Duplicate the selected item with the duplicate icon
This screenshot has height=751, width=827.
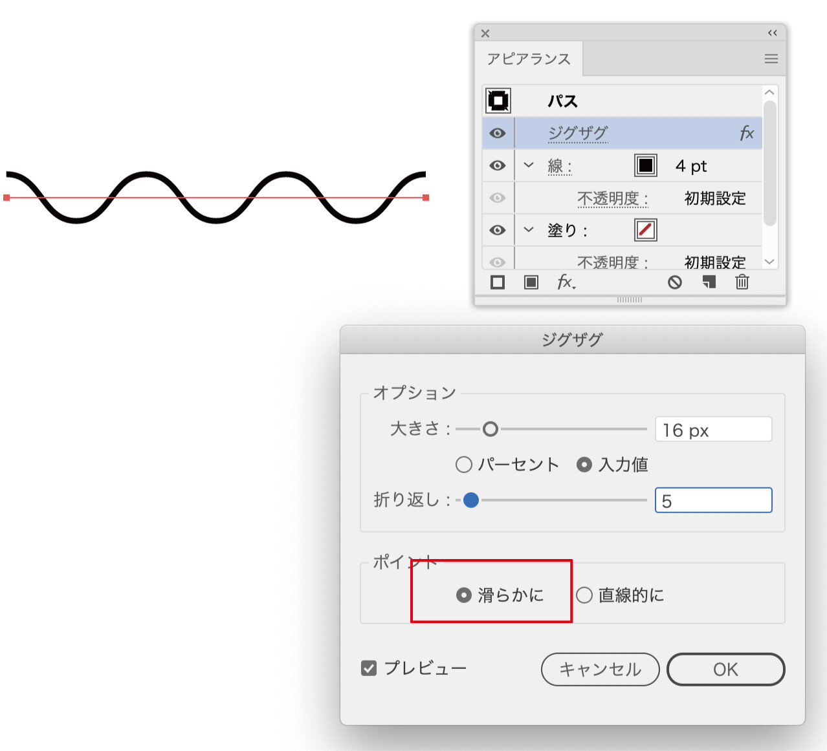tap(709, 282)
